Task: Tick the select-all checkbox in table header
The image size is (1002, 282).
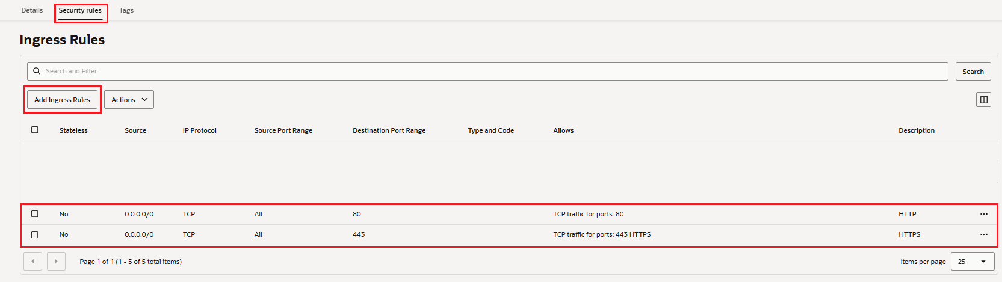Action: pos(35,130)
